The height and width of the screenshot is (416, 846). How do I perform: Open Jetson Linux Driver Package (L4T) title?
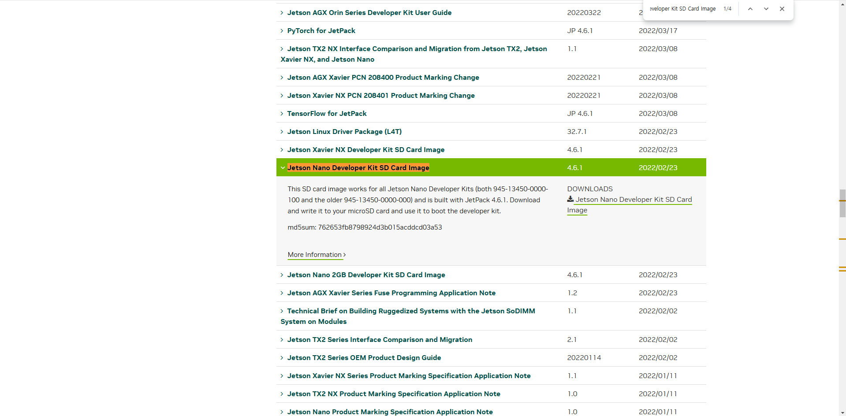[x=344, y=132]
